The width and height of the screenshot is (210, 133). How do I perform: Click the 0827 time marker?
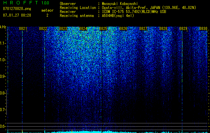point(143,29)
